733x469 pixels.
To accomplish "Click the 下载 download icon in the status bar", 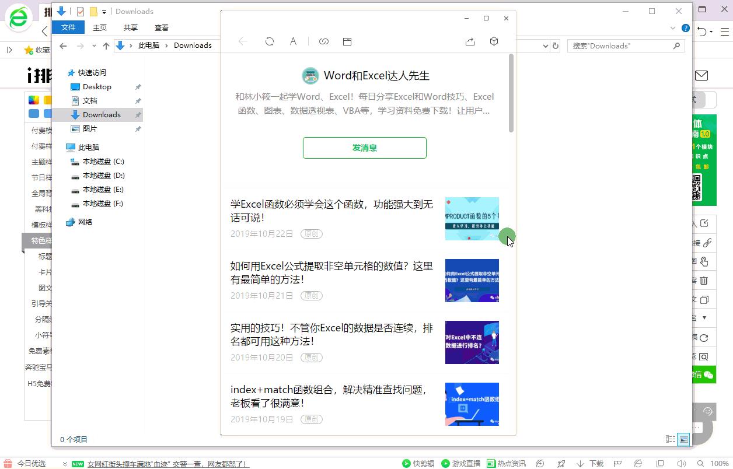I will coord(590,464).
